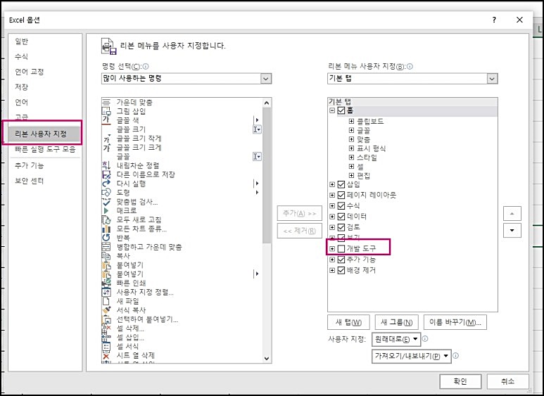Screen dimensions: 544x396
Task: Click the 글꼴 색 command icon
Action: coord(106,120)
